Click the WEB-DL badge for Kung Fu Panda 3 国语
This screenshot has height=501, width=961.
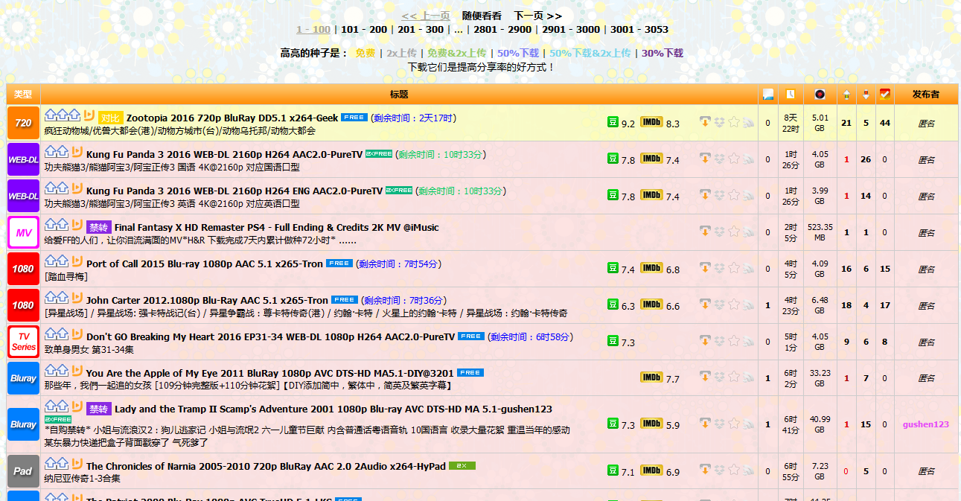tap(23, 159)
